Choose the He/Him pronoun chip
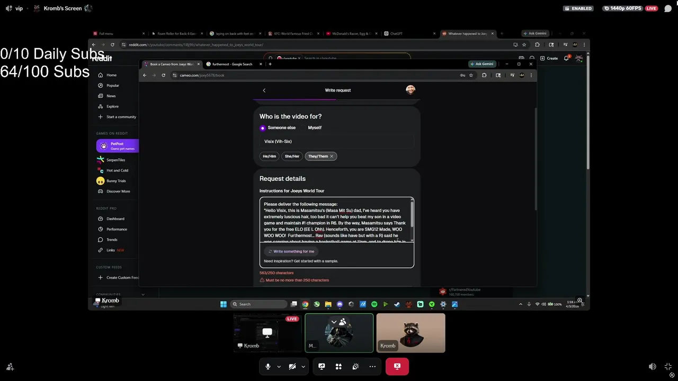The width and height of the screenshot is (678, 381). coord(270,156)
